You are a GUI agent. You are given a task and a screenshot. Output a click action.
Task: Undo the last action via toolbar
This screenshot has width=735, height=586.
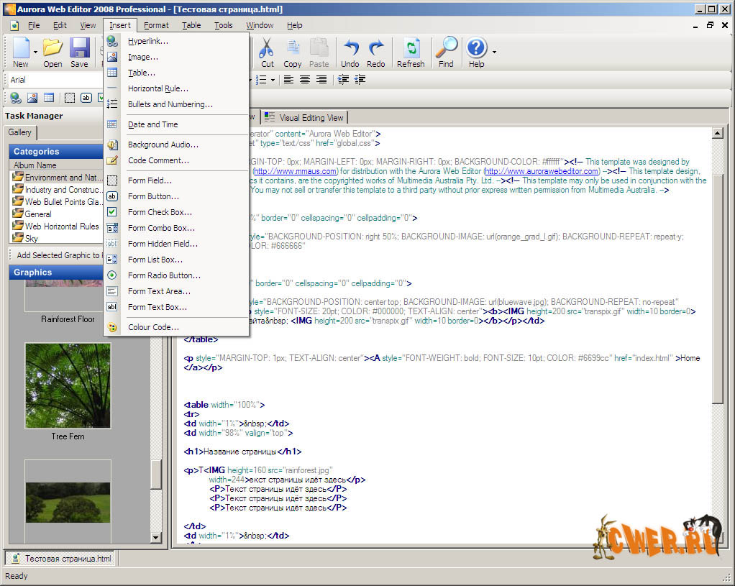point(350,52)
